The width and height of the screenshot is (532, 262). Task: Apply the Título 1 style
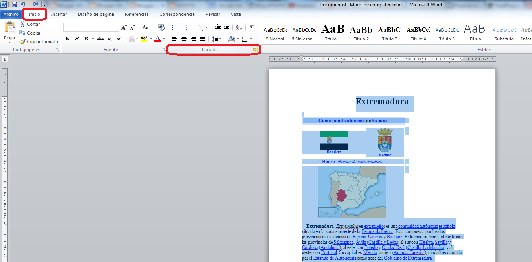point(333,32)
